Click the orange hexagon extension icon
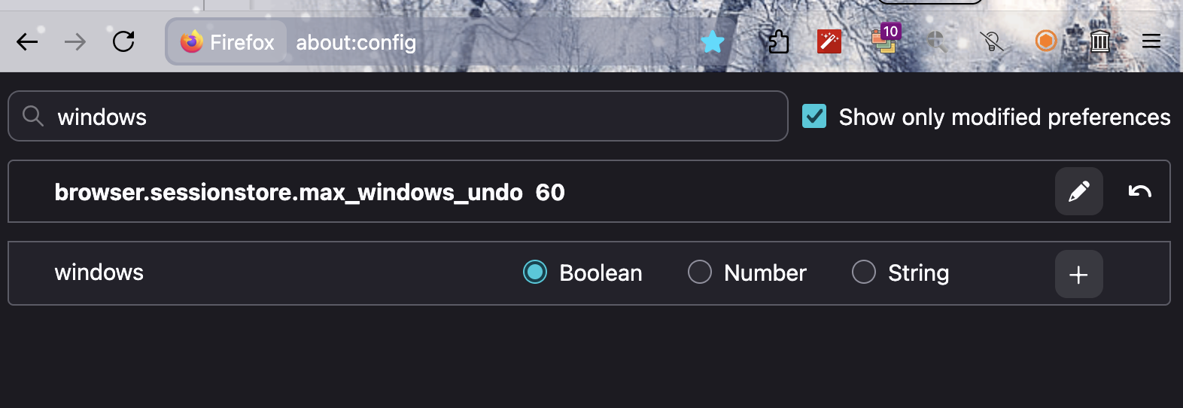The height and width of the screenshot is (408, 1183). (x=1046, y=41)
